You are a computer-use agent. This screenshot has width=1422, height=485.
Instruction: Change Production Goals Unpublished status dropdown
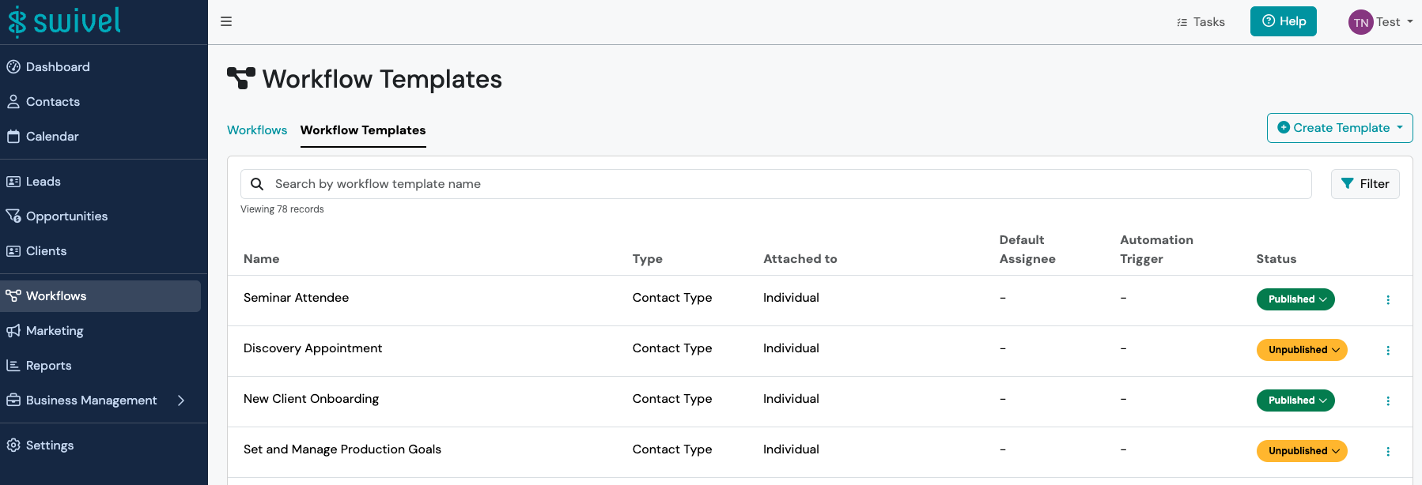coord(1302,451)
